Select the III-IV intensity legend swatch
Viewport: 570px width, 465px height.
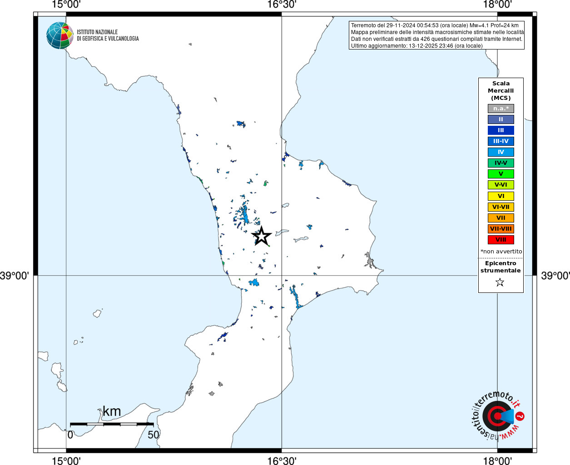[501, 141]
